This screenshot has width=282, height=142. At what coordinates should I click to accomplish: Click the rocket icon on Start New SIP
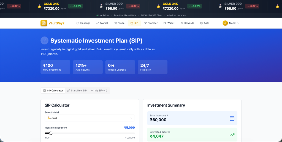69,91
